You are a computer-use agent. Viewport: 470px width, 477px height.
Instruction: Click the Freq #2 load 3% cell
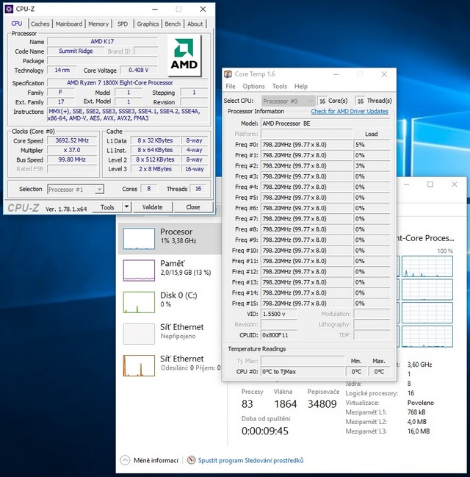[372, 166]
